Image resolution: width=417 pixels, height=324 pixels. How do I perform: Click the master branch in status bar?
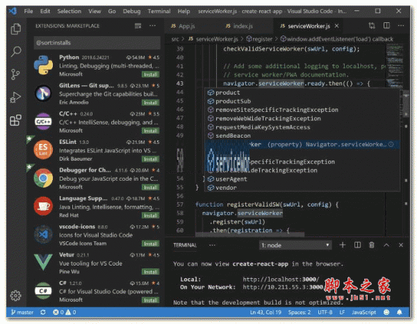(x=22, y=312)
